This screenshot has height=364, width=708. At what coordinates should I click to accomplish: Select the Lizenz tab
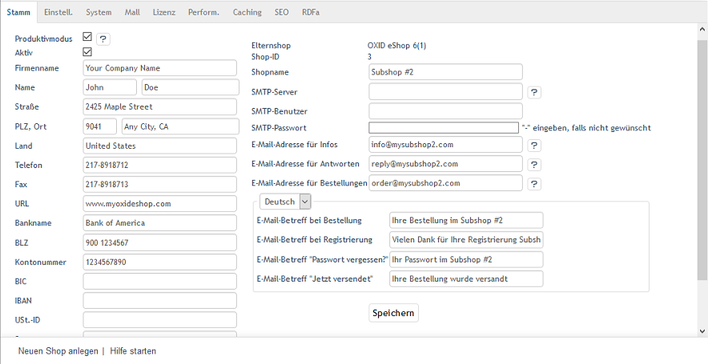(163, 12)
